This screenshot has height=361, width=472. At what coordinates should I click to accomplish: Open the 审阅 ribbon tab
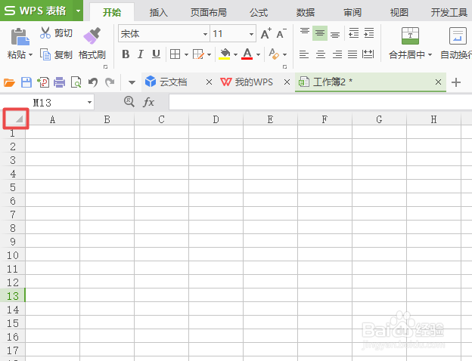point(352,12)
